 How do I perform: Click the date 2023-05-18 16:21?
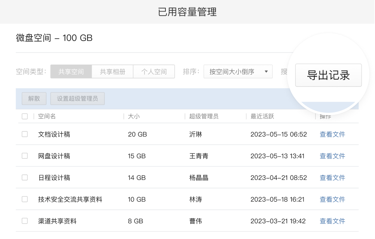277,200
